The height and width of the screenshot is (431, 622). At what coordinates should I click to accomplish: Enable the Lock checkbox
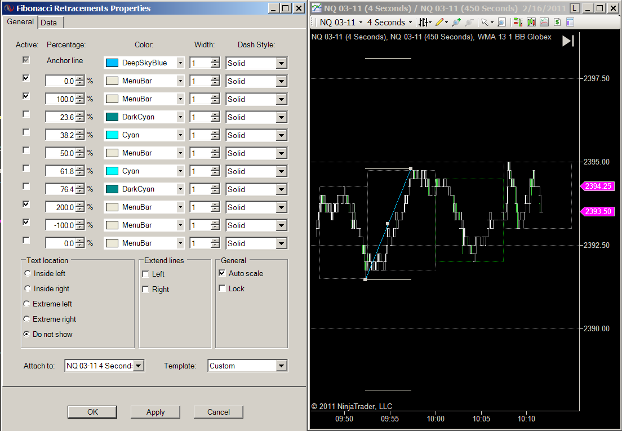[222, 288]
